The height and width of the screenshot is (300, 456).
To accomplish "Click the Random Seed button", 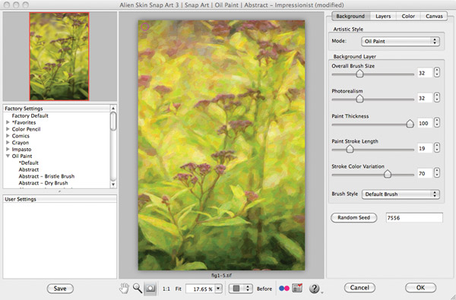I will pyautogui.click(x=353, y=217).
